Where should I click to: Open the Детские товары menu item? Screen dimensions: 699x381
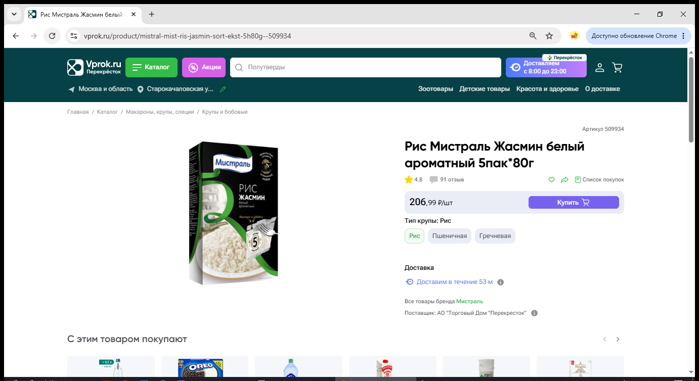pyautogui.click(x=485, y=89)
